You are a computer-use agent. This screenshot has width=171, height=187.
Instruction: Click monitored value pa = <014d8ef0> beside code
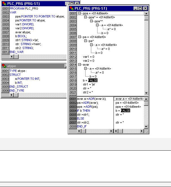[127, 103]
